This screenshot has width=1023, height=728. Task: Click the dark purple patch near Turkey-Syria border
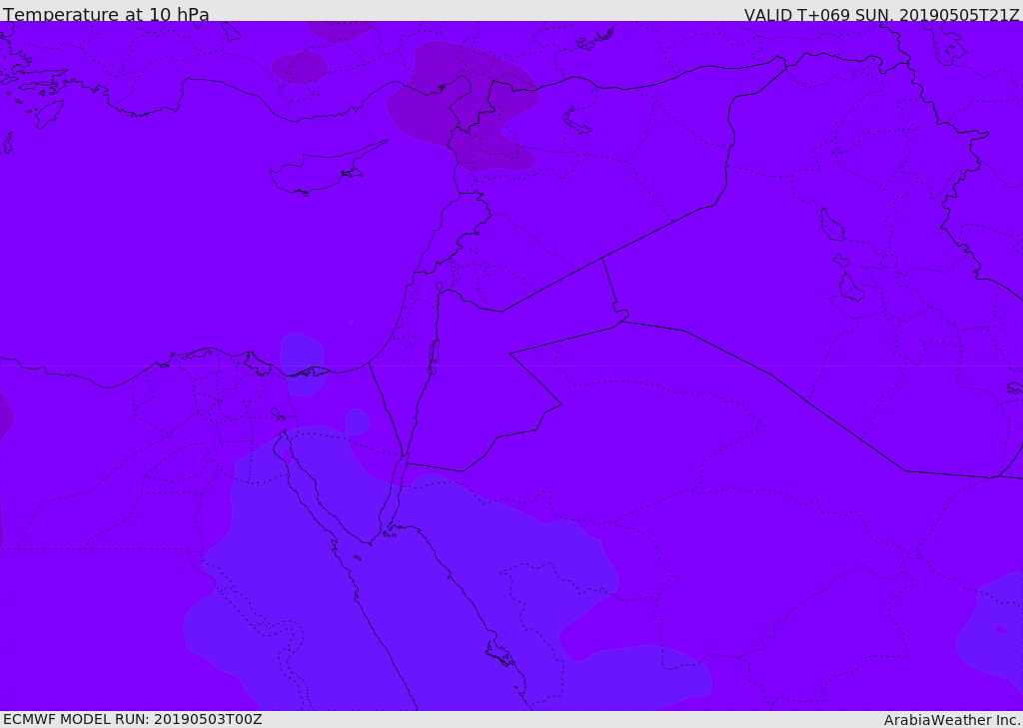click(x=464, y=105)
